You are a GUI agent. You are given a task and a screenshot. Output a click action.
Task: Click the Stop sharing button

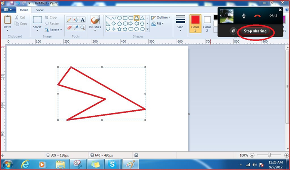(255, 31)
